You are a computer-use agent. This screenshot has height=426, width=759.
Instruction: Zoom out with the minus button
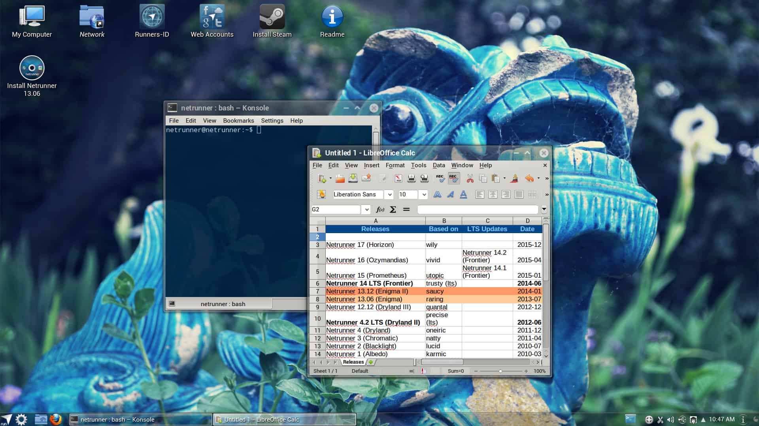(476, 371)
